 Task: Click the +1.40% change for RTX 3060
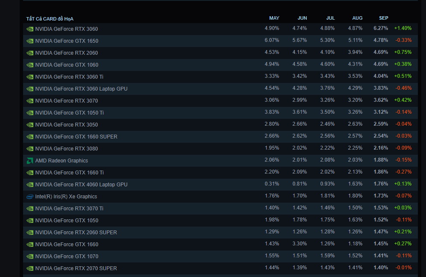pos(402,28)
